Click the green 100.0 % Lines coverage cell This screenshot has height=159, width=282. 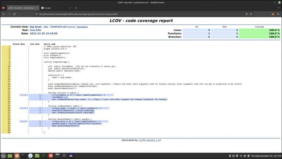[263, 30]
